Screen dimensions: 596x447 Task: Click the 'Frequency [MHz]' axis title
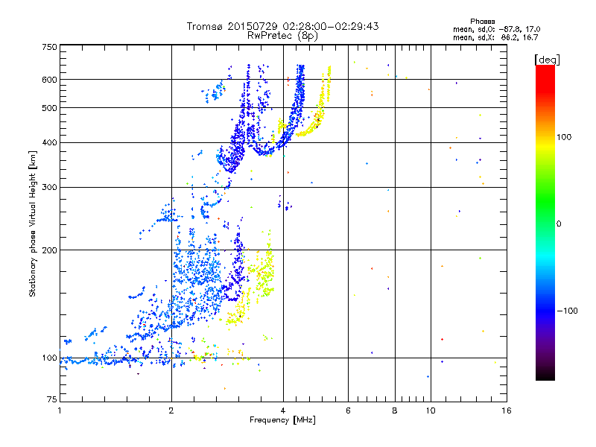282,420
